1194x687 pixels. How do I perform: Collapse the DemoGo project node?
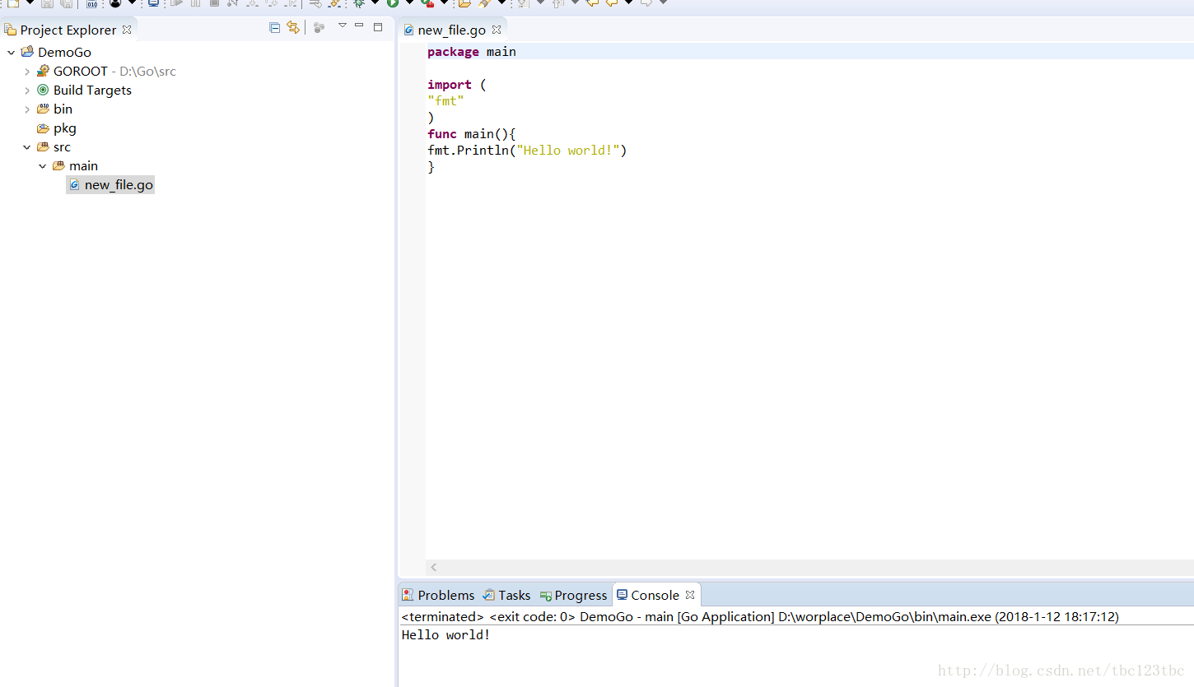tap(11, 53)
